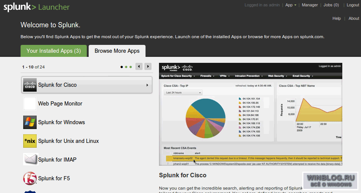Select Splunk for Windows app entry

click(x=87, y=122)
